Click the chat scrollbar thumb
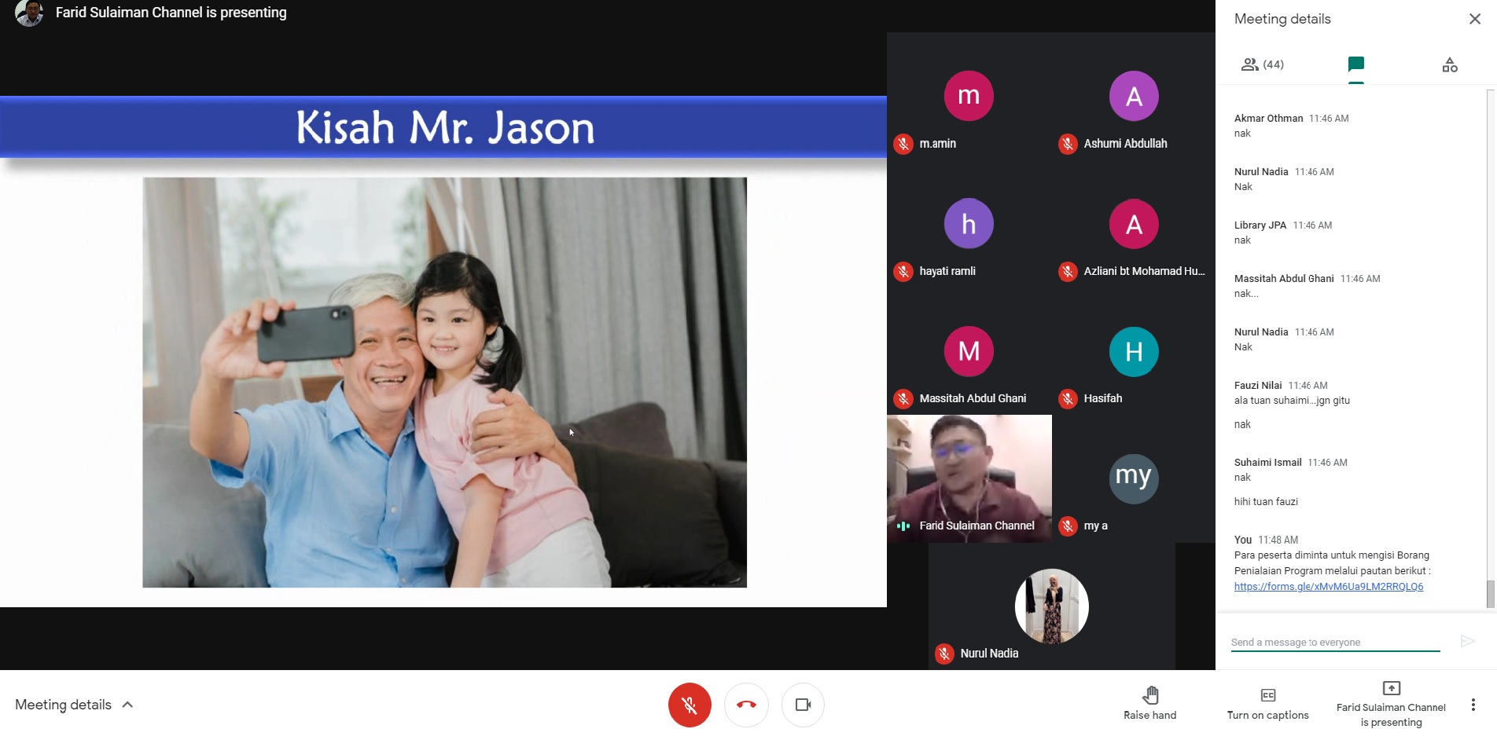Screen dimensions: 1497x740 tap(1490, 594)
